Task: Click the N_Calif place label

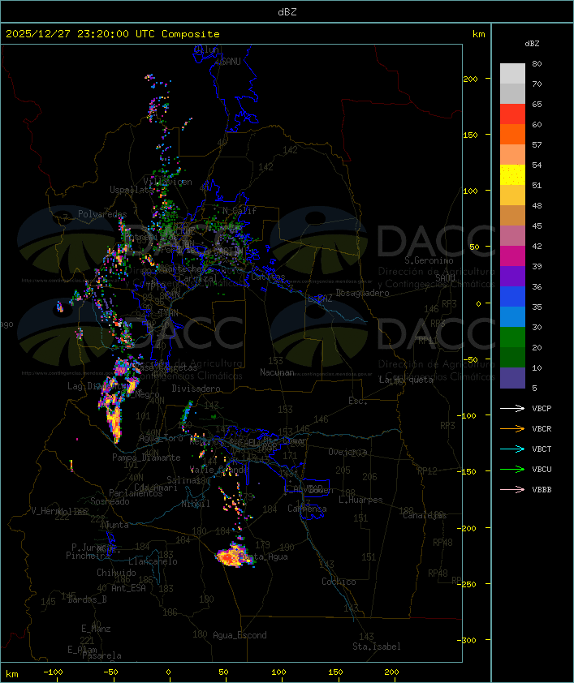Action: [240, 210]
